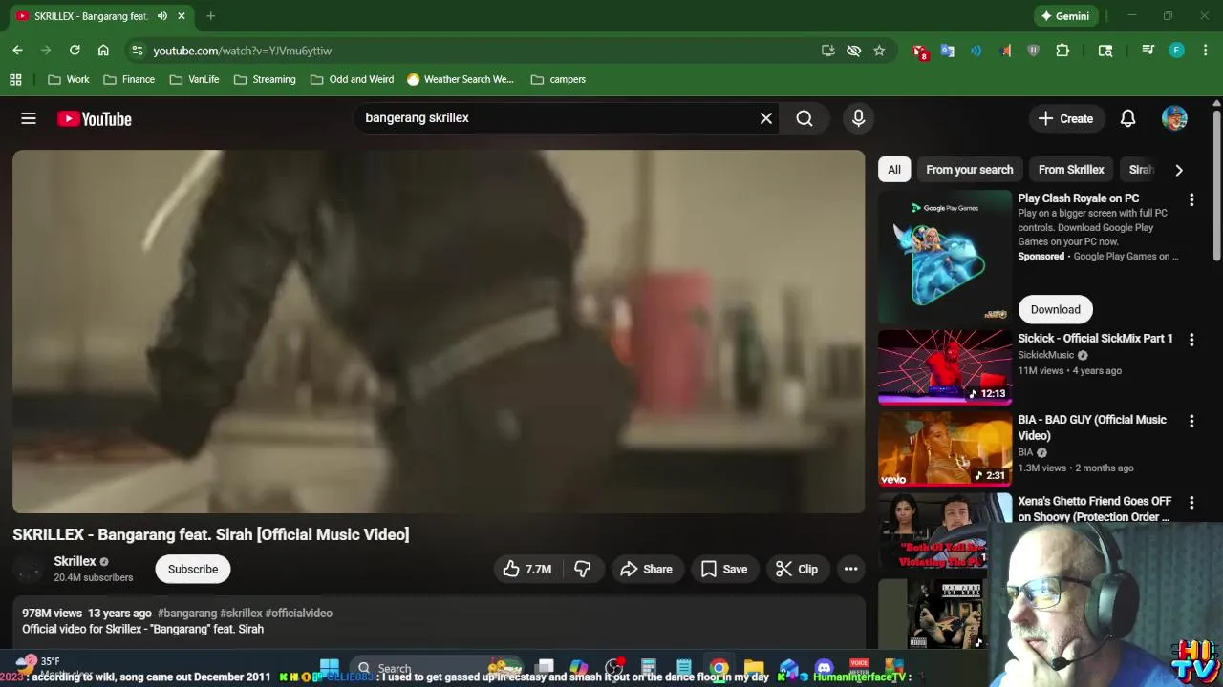This screenshot has width=1223, height=687.
Task: Click the #bangarang hashtag
Action: (x=187, y=614)
